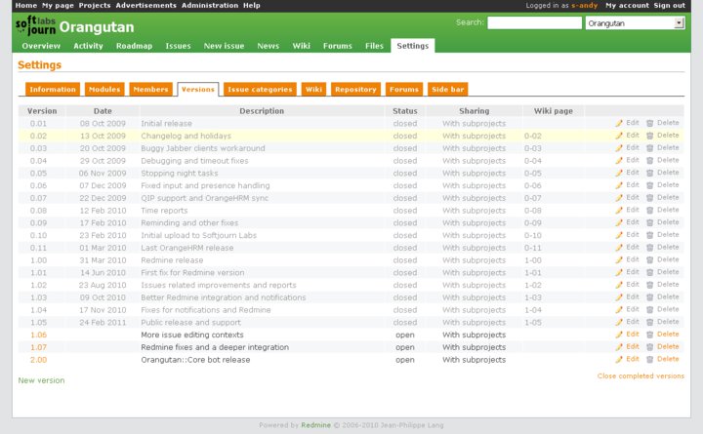
Task: Switch to the Members settings tab
Action: coord(150,89)
